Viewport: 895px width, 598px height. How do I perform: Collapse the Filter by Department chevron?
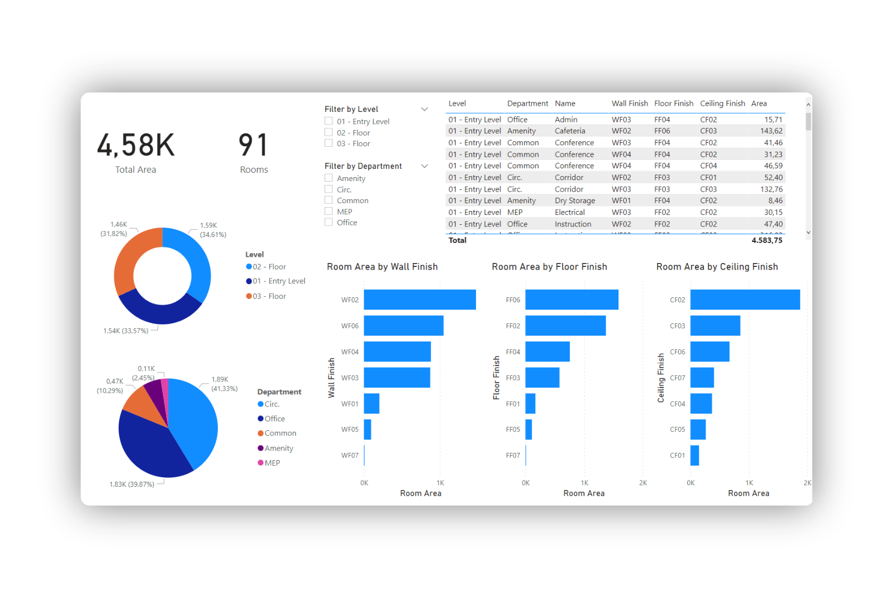point(425,166)
